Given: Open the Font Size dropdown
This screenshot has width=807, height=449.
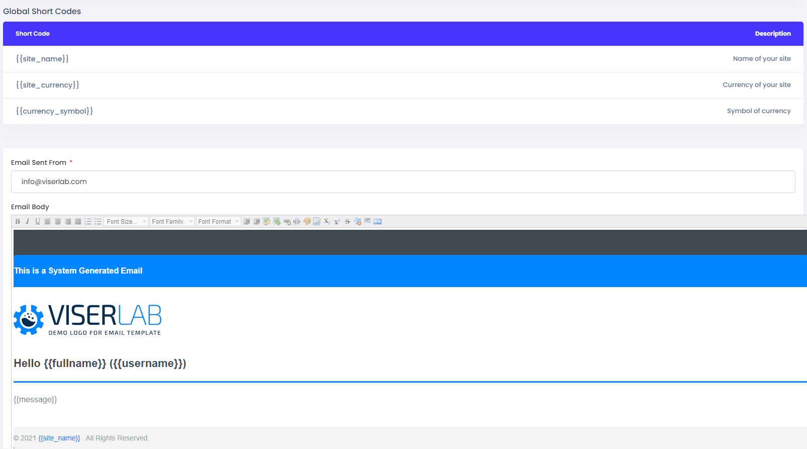Looking at the screenshot, I should 126,221.
